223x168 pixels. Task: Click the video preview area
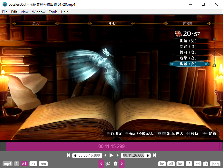pyautogui.click(x=111, y=77)
